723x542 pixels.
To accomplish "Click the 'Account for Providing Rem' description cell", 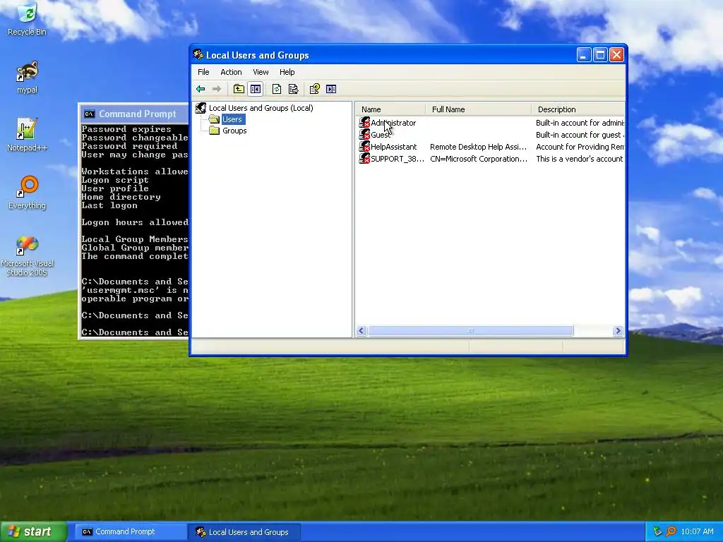I will click(x=580, y=147).
